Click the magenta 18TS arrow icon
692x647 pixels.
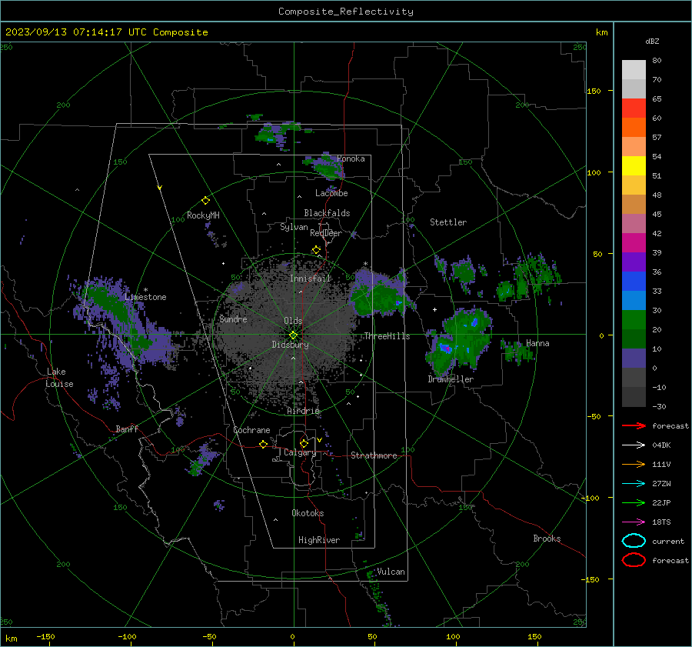tap(634, 522)
